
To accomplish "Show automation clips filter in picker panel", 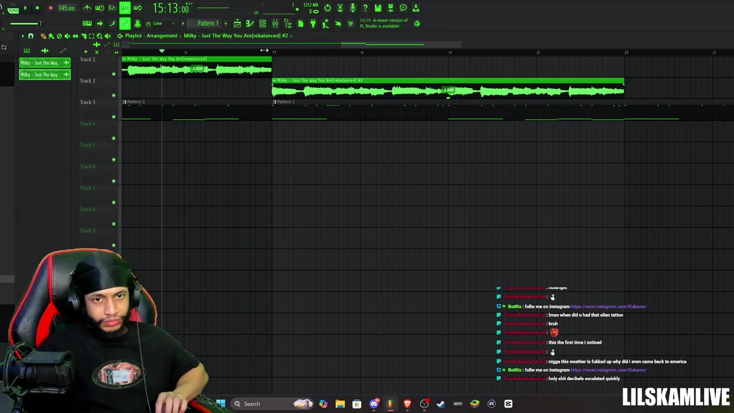I will pyautogui.click(x=63, y=51).
